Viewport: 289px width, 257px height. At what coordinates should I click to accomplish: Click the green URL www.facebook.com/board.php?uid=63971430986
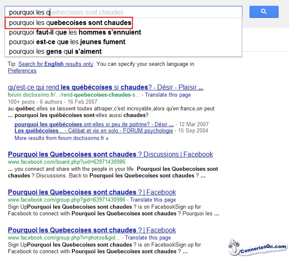[x=67, y=162]
